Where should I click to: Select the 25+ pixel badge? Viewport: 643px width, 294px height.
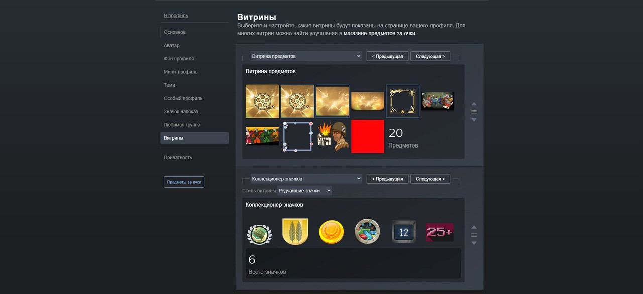440,232
